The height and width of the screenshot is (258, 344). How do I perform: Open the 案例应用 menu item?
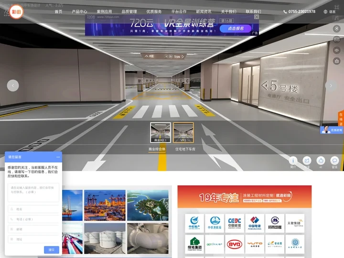tap(104, 11)
